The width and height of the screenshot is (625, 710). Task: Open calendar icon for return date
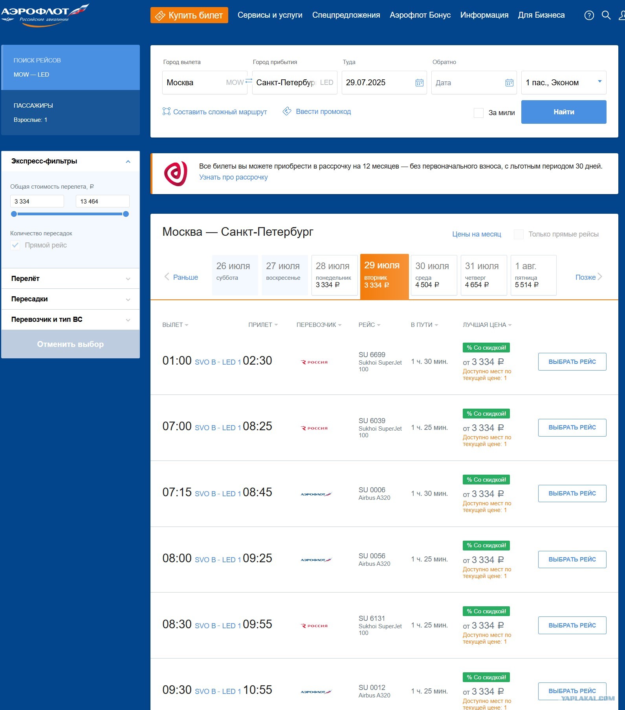click(x=509, y=83)
